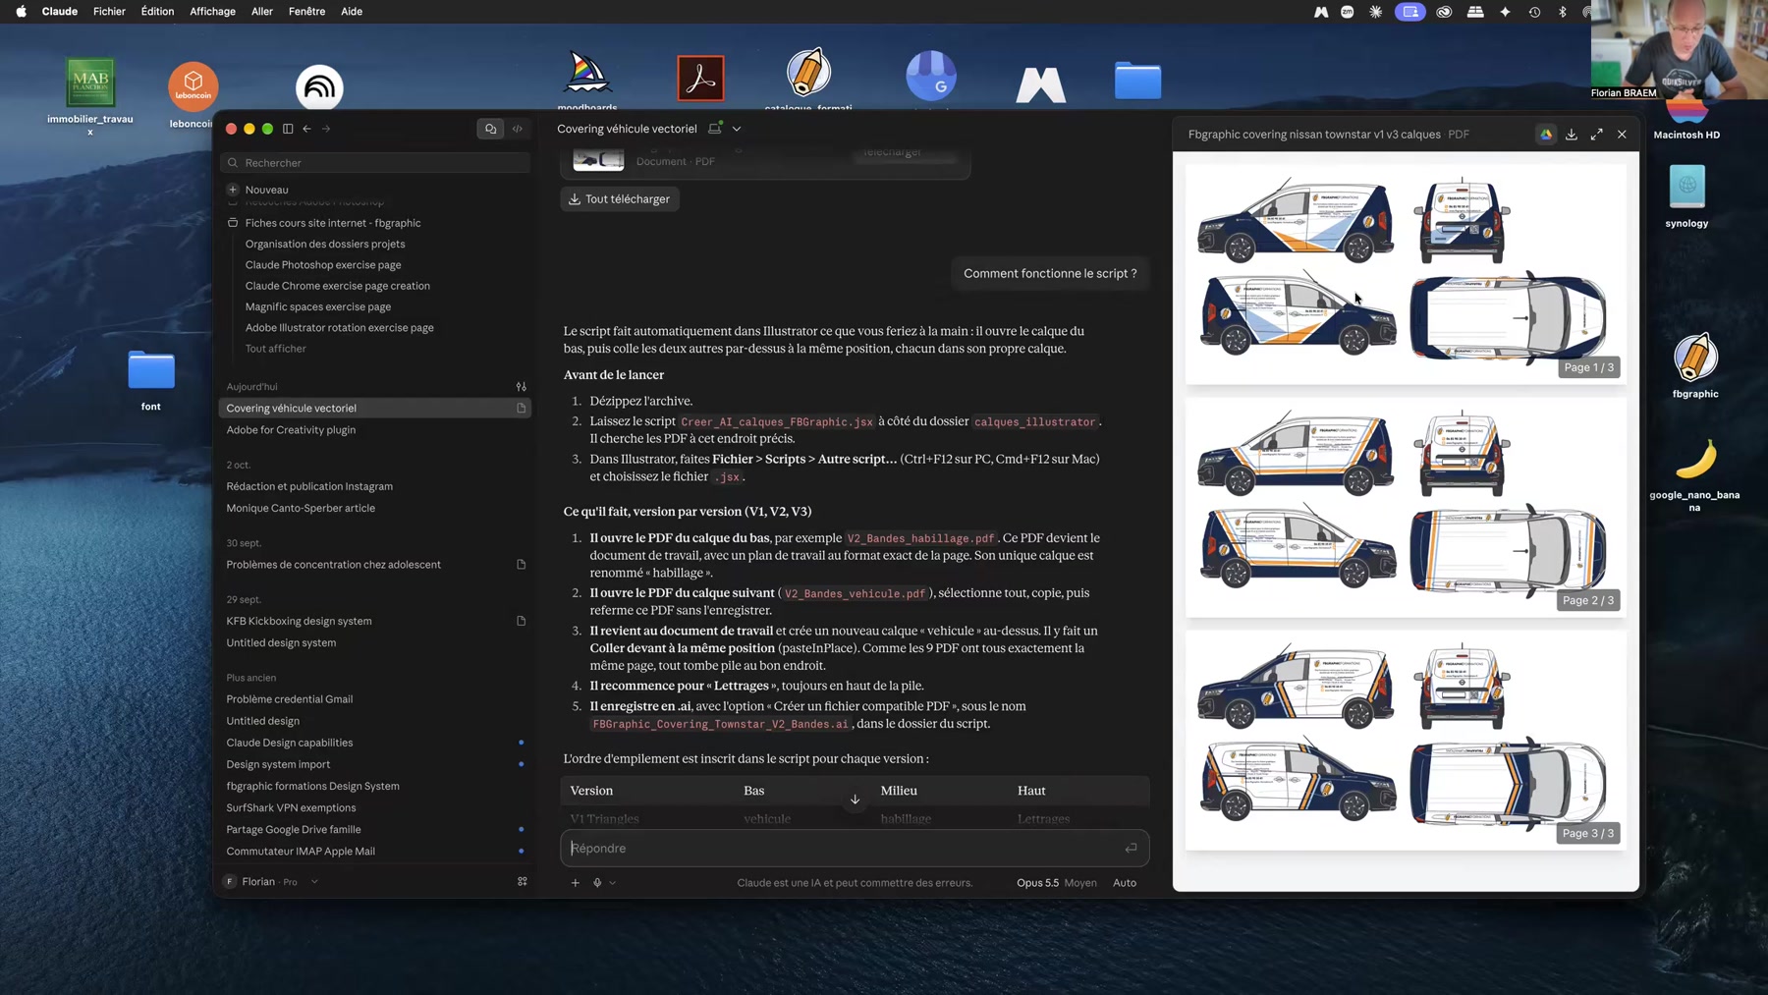Go back with the left arrow
The height and width of the screenshot is (995, 1768).
click(x=307, y=129)
